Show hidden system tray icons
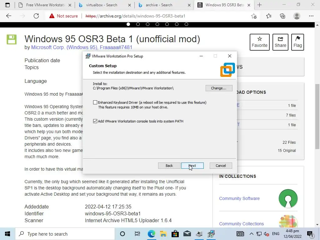The height and width of the screenshot is (240, 320). click(252, 234)
